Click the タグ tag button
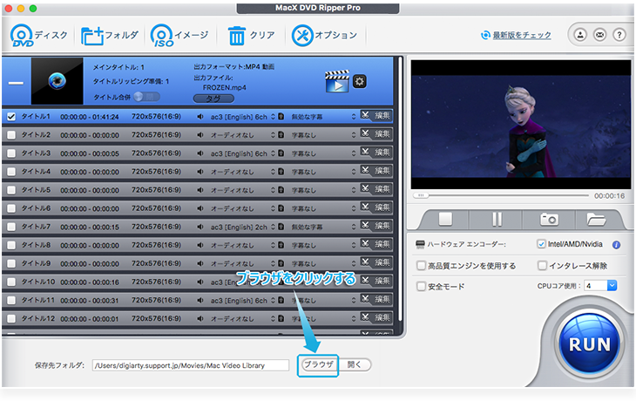The height and width of the screenshot is (401, 636). pos(213,99)
